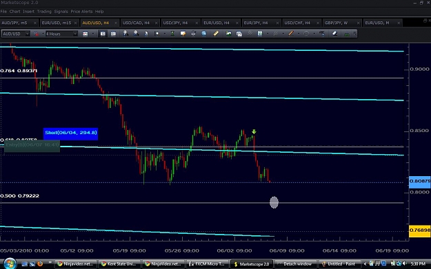
Task: Select the orange line drawing tool
Action: click(x=291, y=34)
